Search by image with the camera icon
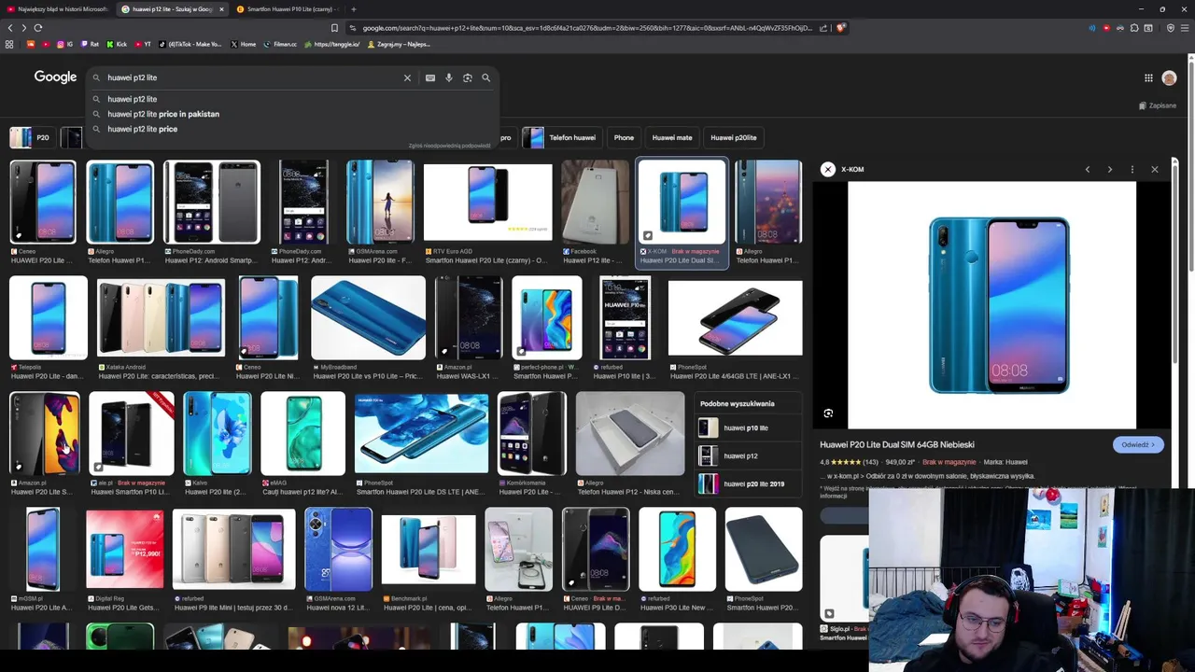1195x672 pixels. [x=468, y=77]
